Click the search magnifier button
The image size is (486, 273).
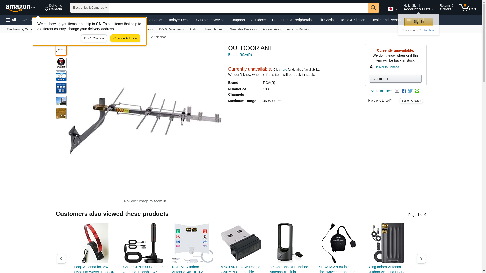[373, 8]
